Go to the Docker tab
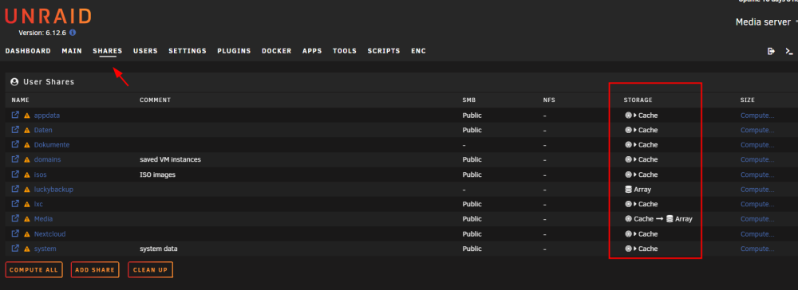Screen dimensions: 798x290 coord(276,51)
